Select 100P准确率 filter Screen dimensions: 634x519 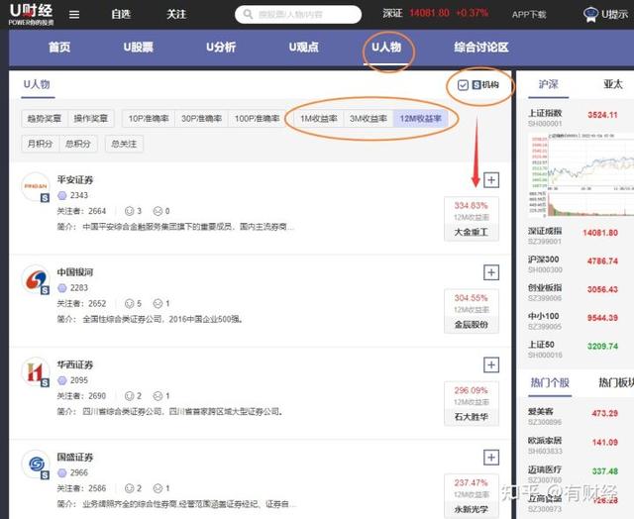coord(258,119)
